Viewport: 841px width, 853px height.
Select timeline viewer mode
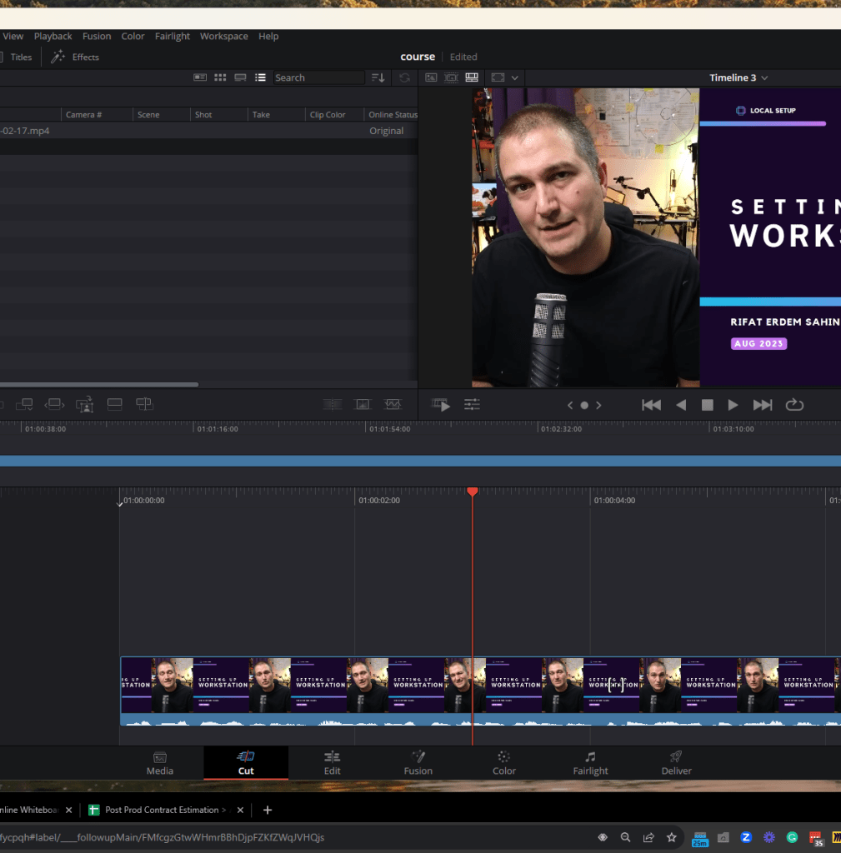click(472, 77)
